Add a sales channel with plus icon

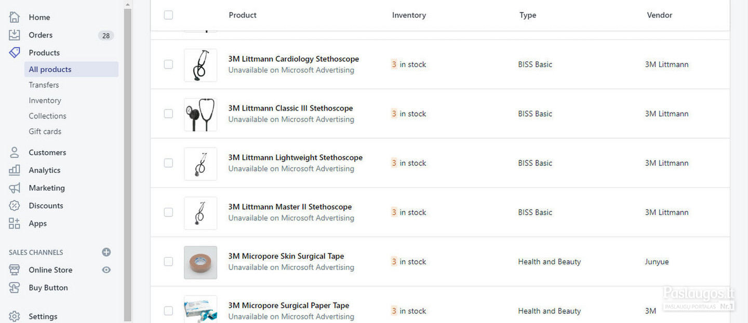(x=106, y=252)
